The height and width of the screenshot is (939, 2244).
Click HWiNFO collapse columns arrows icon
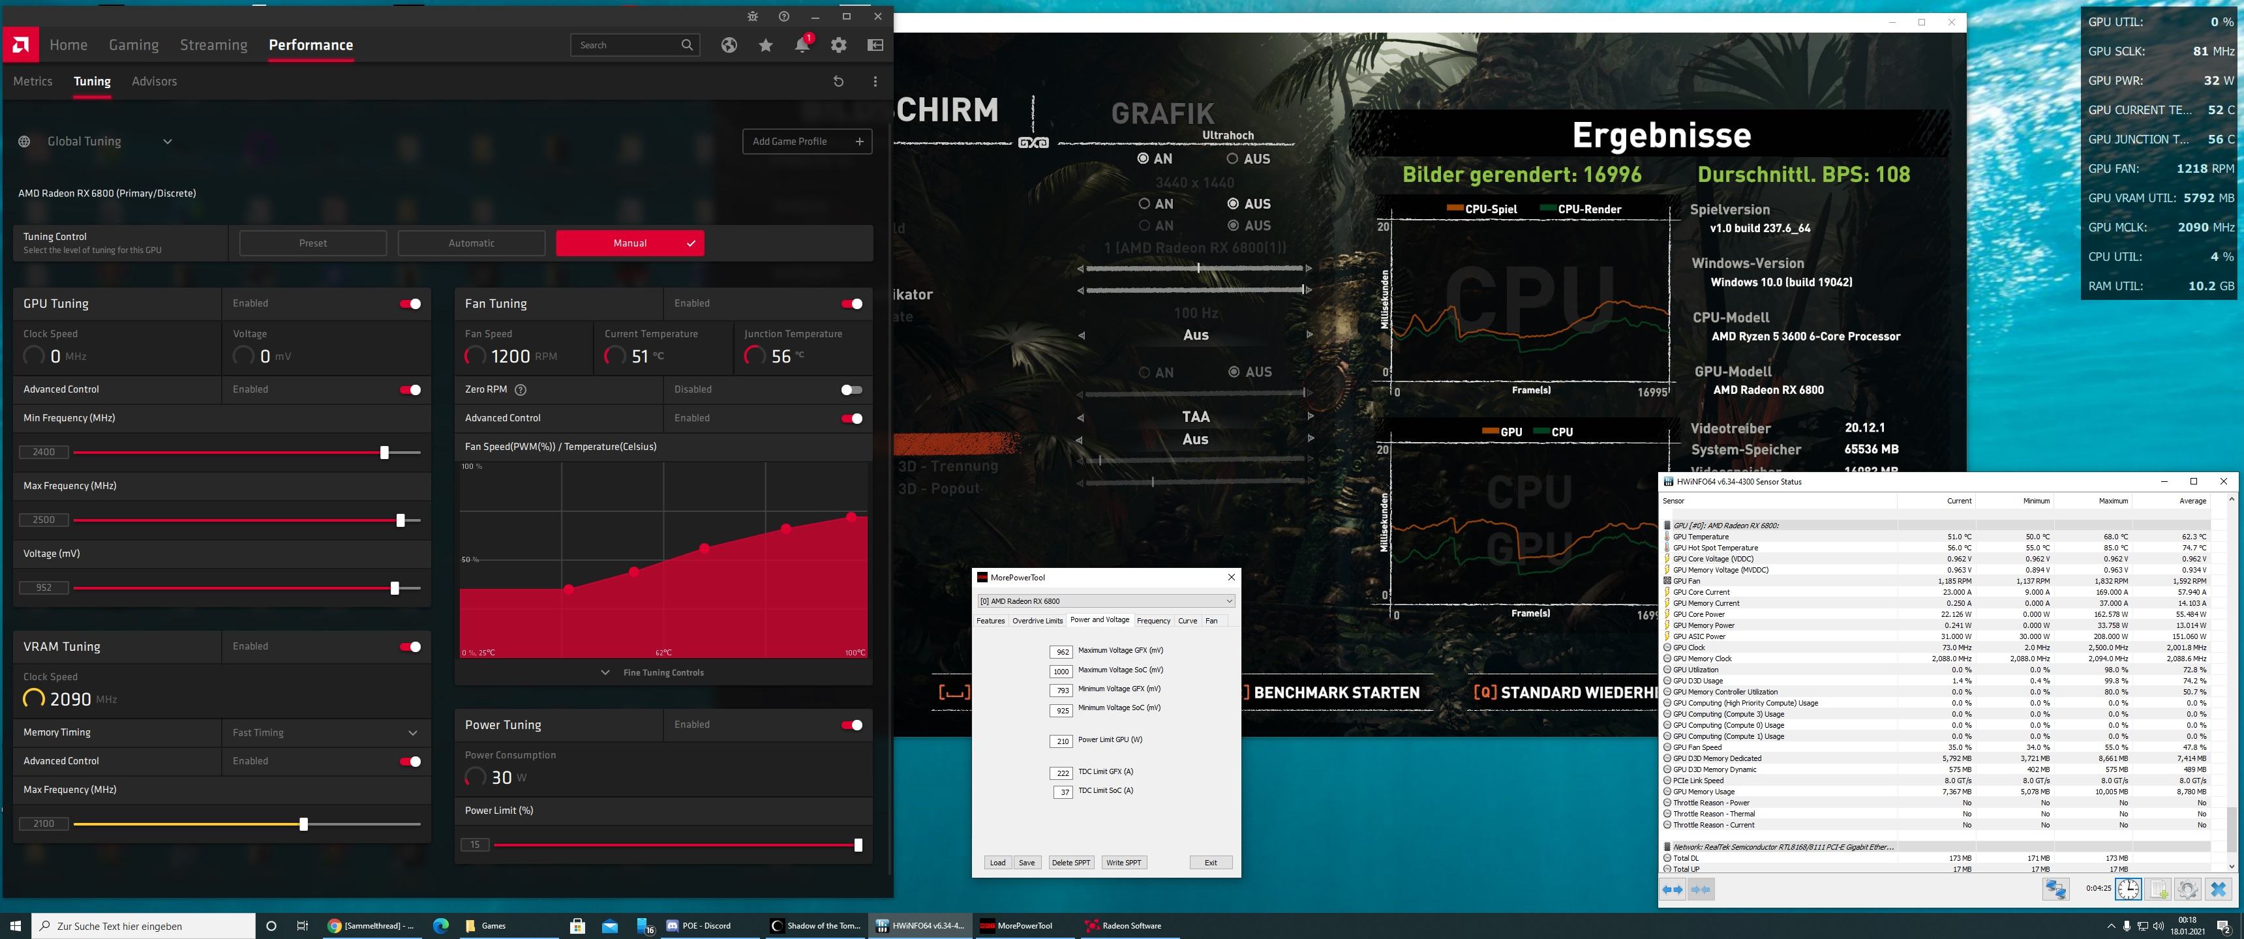[x=1701, y=889]
